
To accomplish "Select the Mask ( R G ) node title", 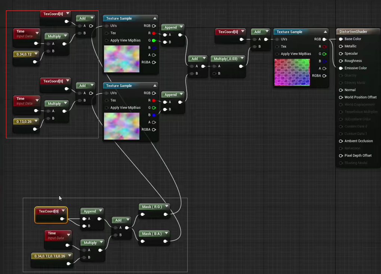I will click(152, 207).
